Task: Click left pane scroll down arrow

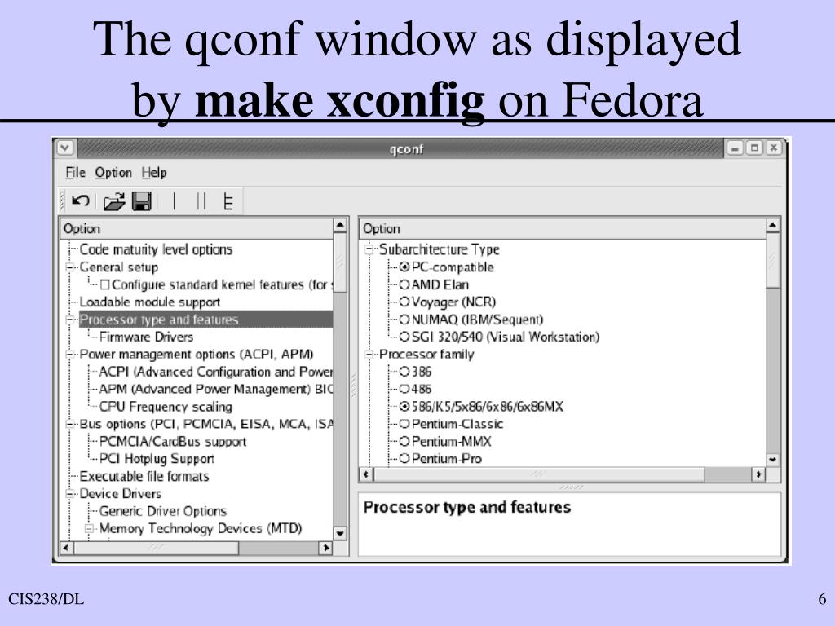Action: pos(340,533)
